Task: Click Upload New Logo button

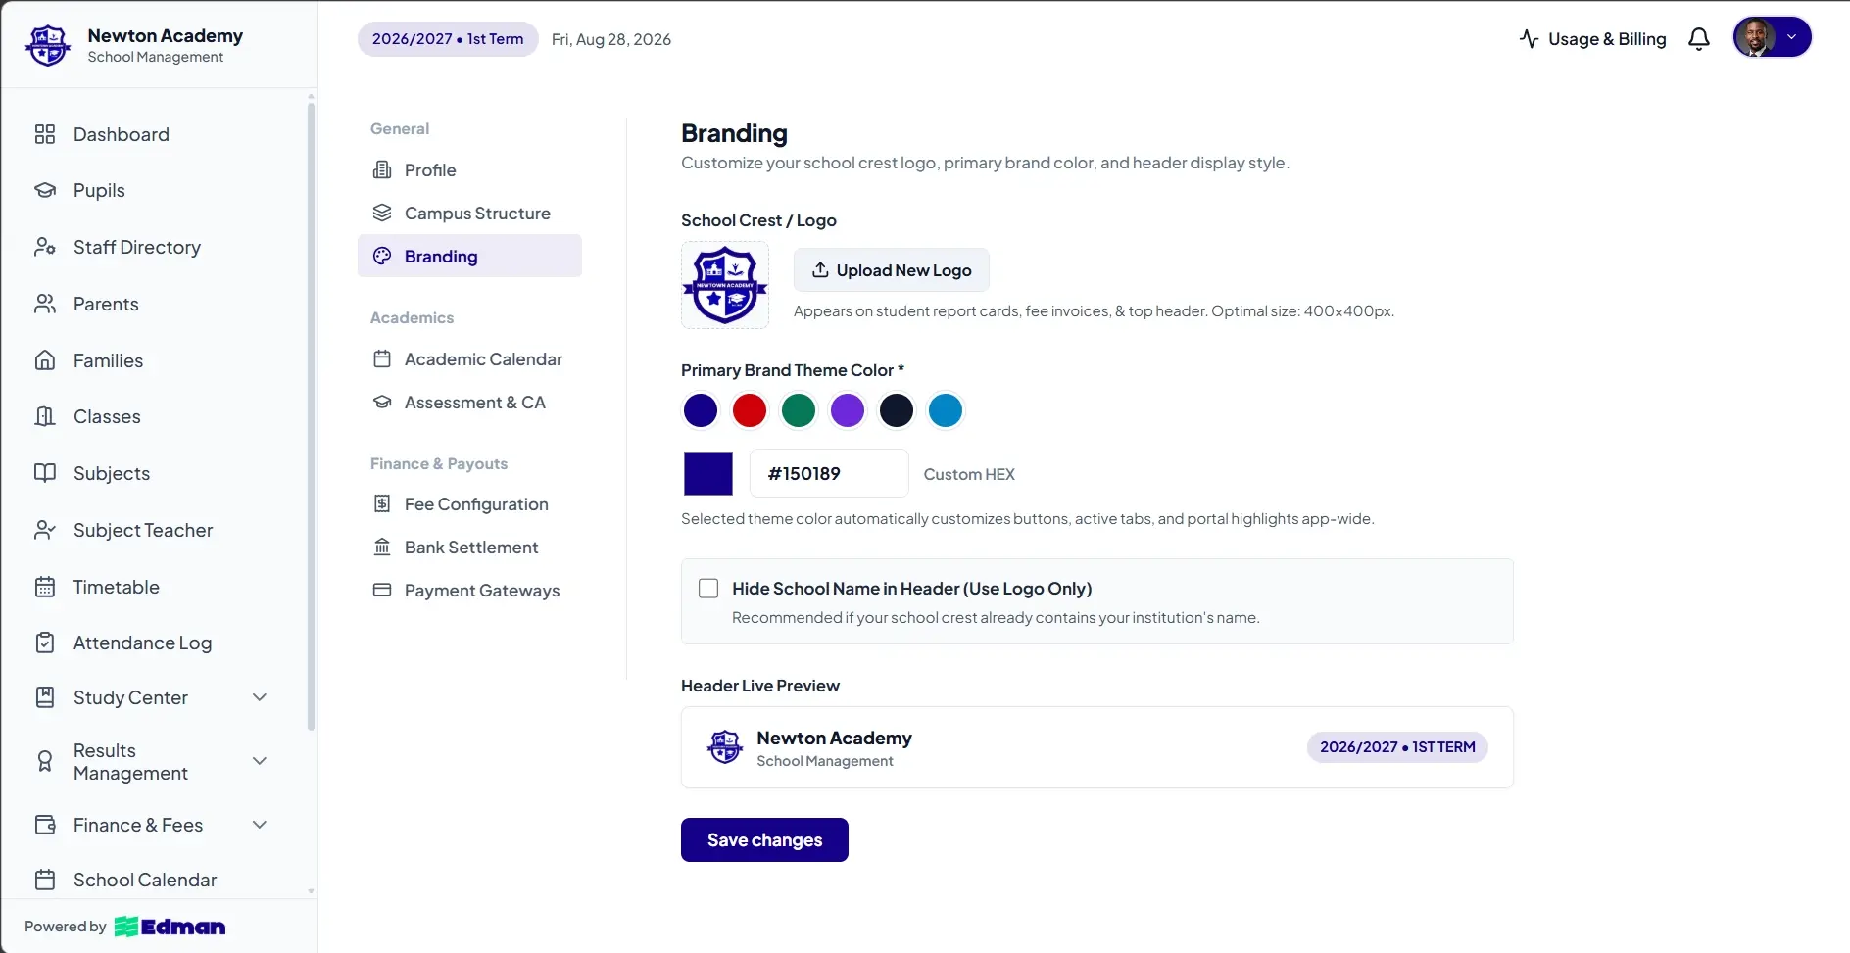Action: tap(891, 270)
